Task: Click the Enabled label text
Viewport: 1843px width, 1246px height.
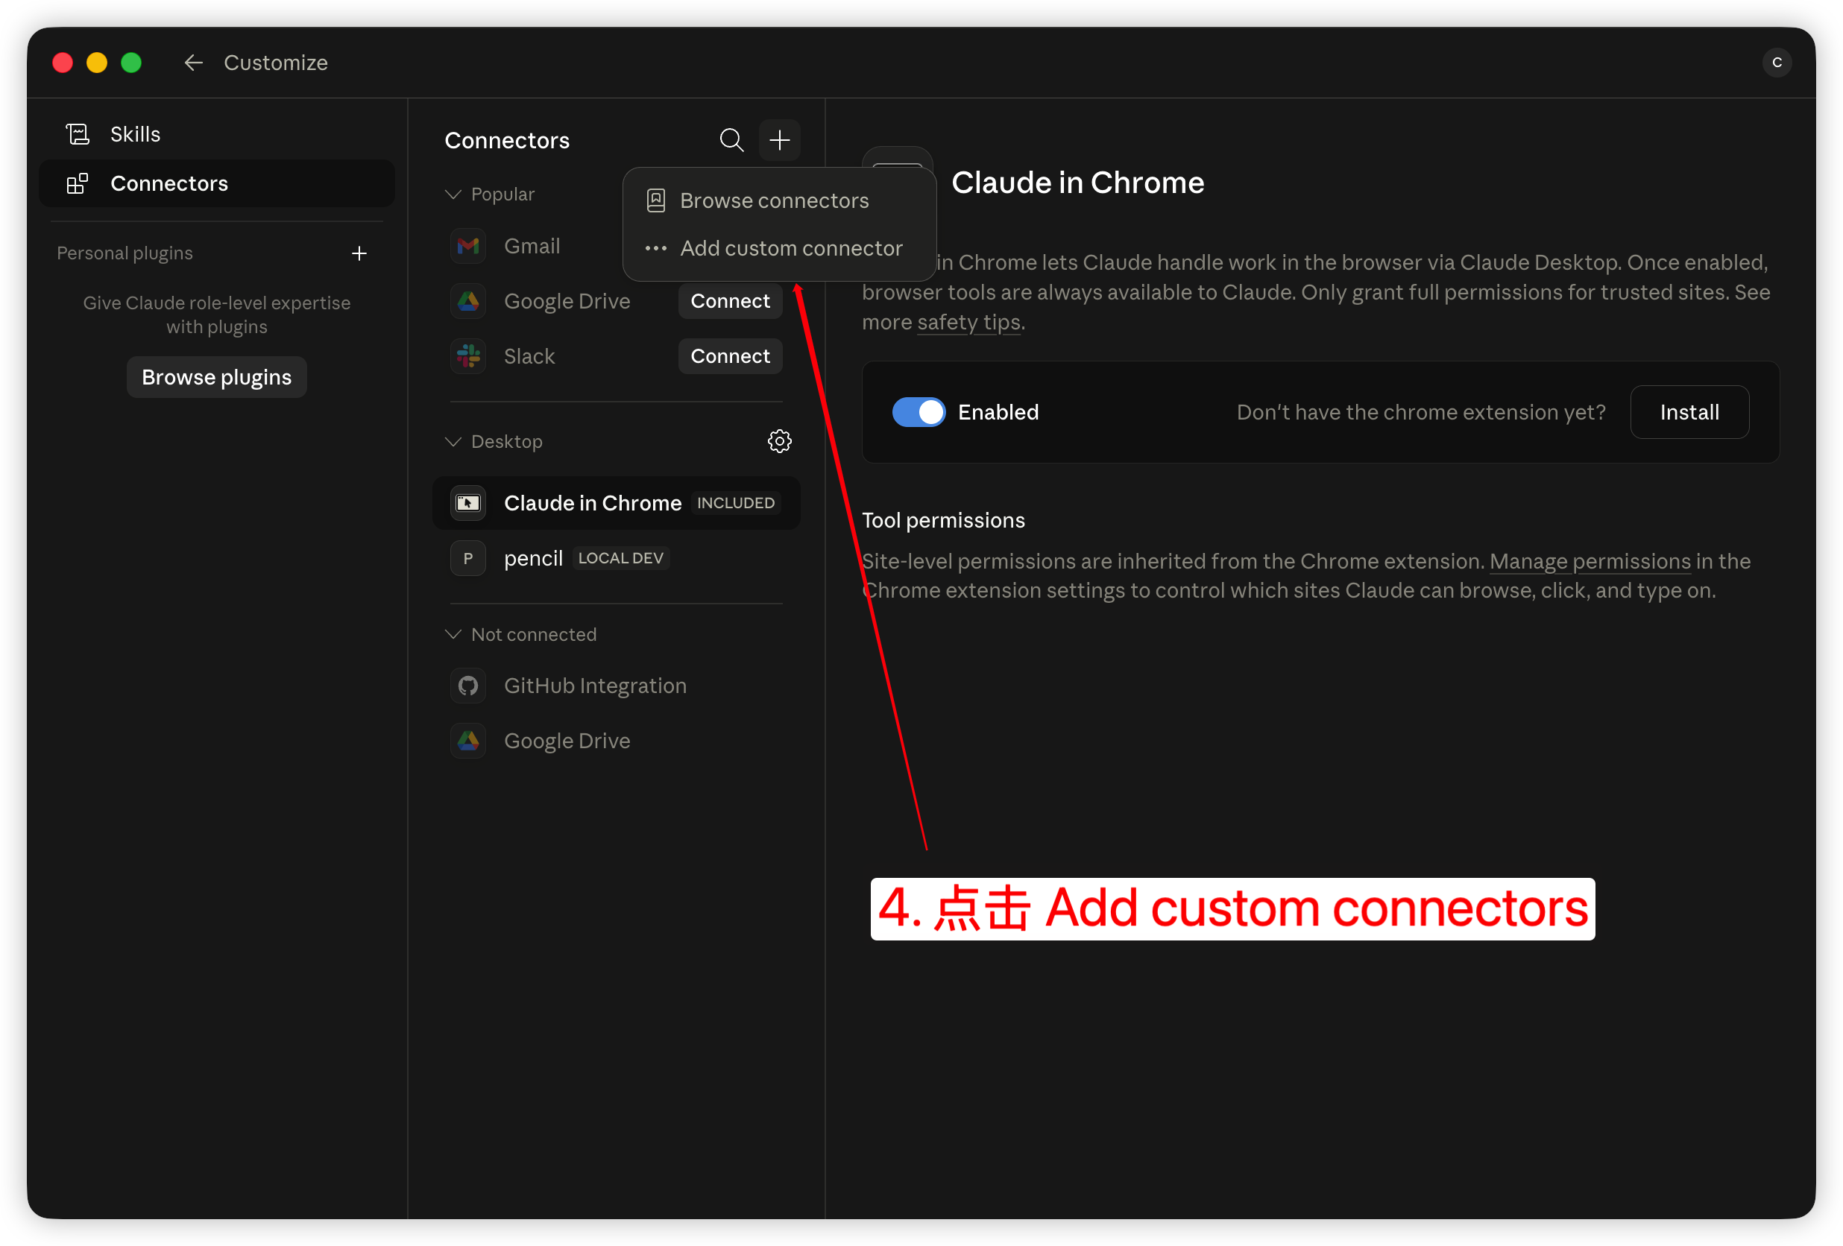Action: (998, 412)
